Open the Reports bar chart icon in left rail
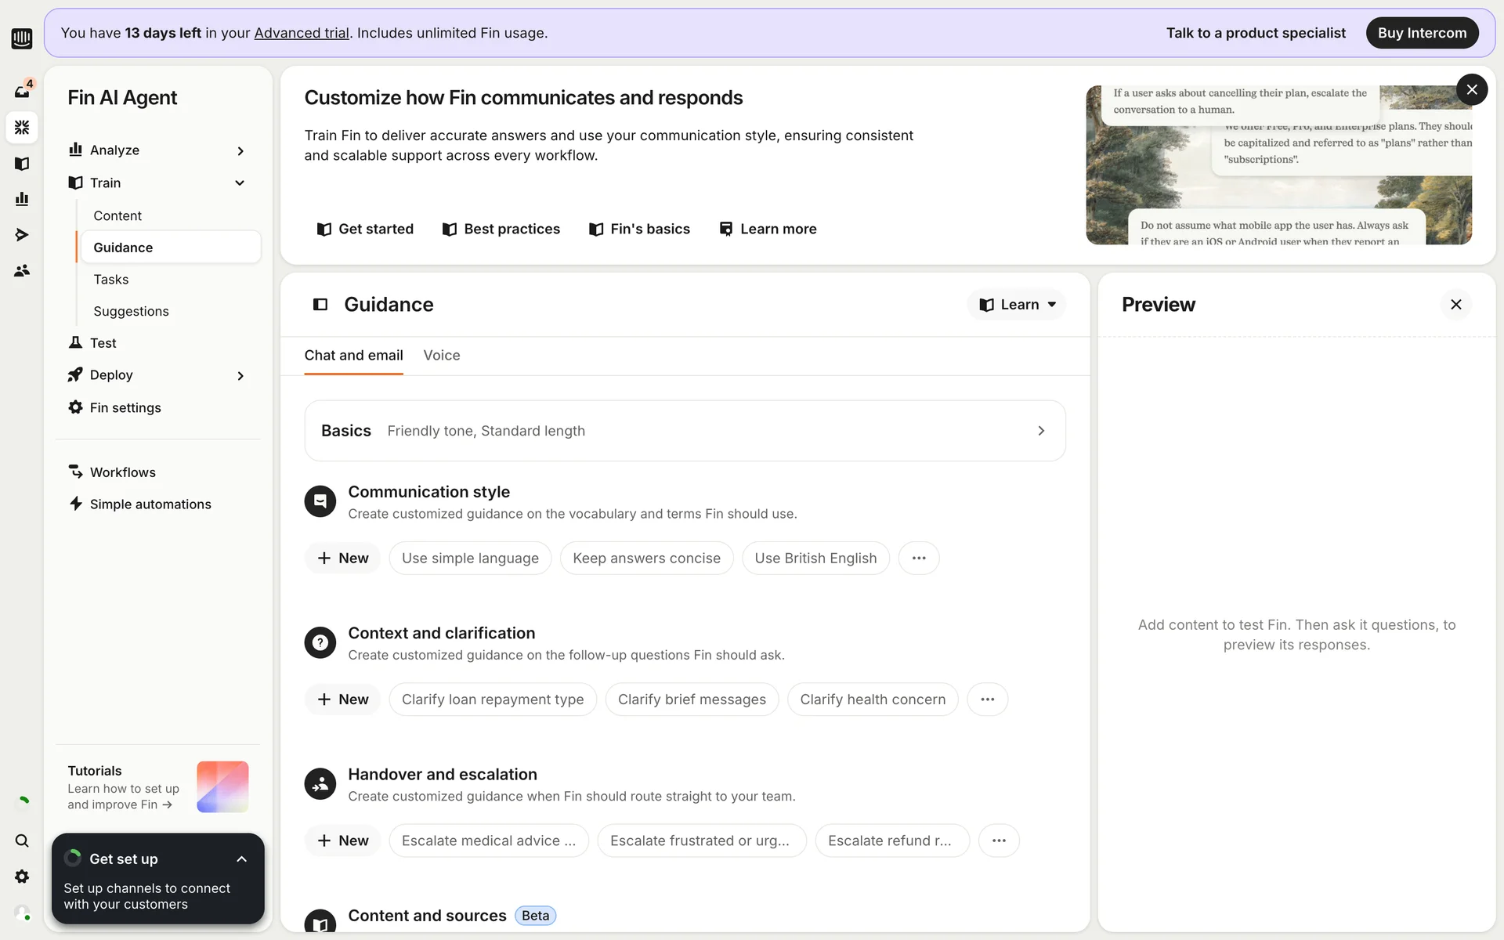This screenshot has height=940, width=1504. click(x=22, y=199)
